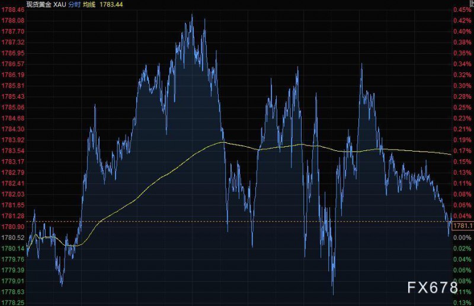The image size is (474, 306).
Task: Click the price axis label 1780.52
Action: click(x=12, y=237)
